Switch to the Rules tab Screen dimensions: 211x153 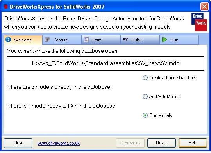(140, 40)
